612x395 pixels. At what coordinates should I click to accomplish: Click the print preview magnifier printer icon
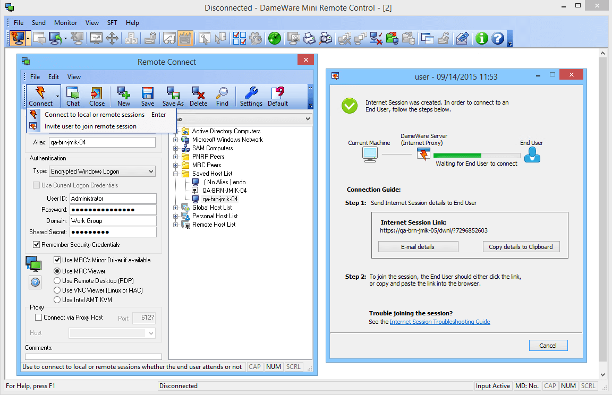[326, 38]
